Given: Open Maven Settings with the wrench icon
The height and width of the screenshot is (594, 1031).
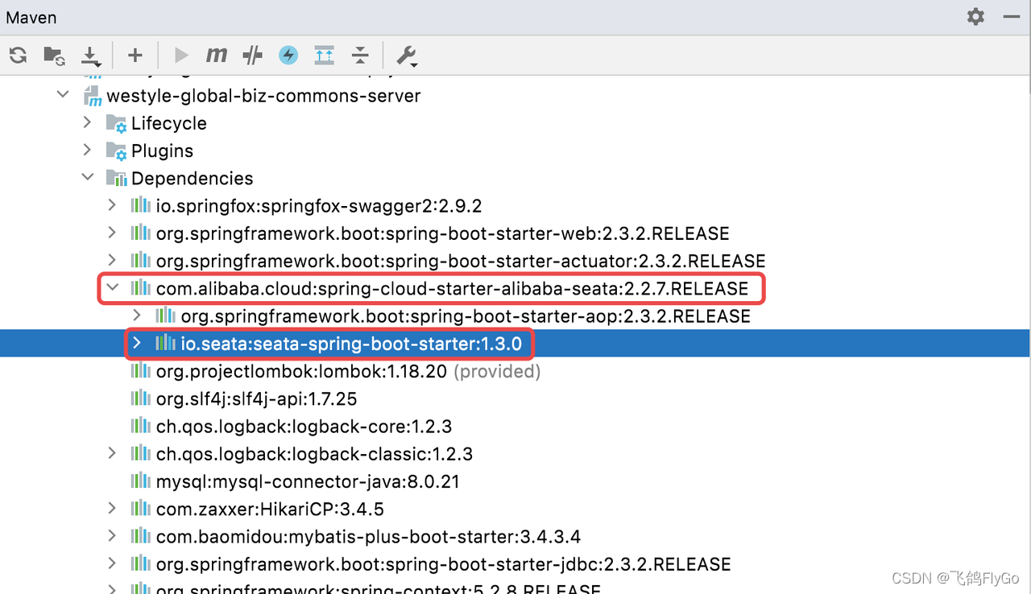Looking at the screenshot, I should 407,55.
